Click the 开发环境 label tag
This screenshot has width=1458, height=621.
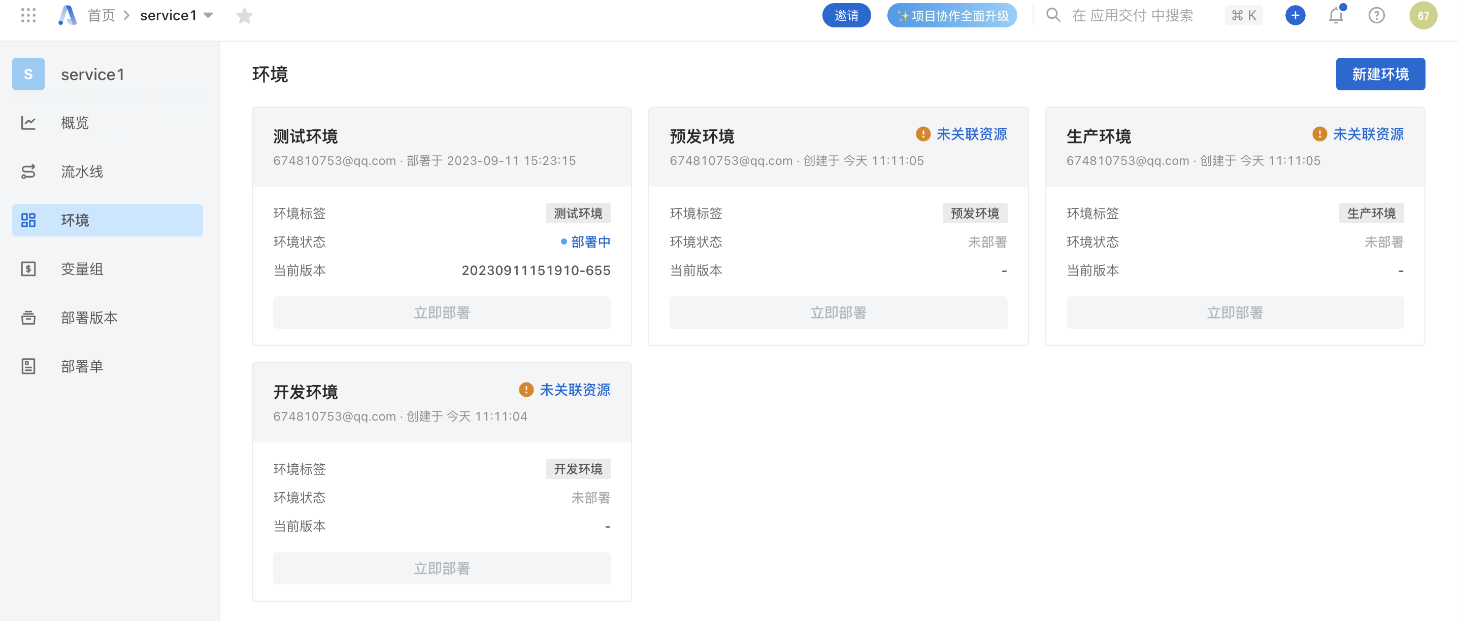pos(578,469)
